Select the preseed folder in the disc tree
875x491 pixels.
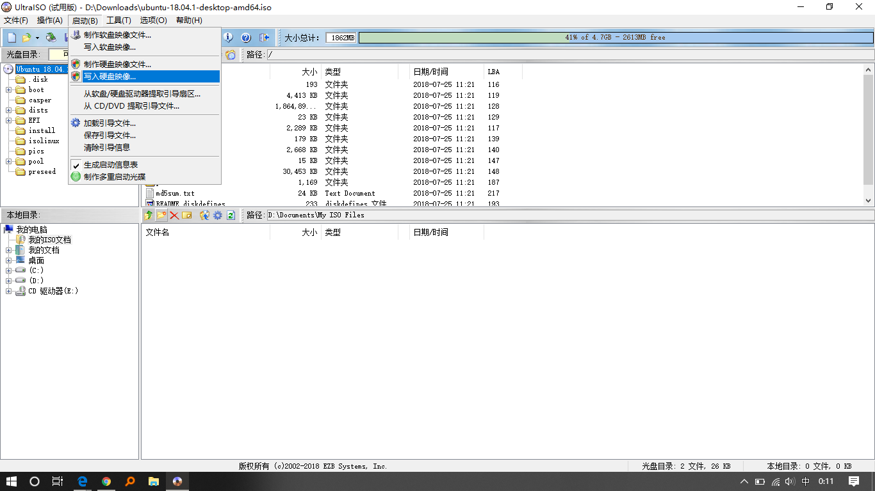pyautogui.click(x=42, y=172)
